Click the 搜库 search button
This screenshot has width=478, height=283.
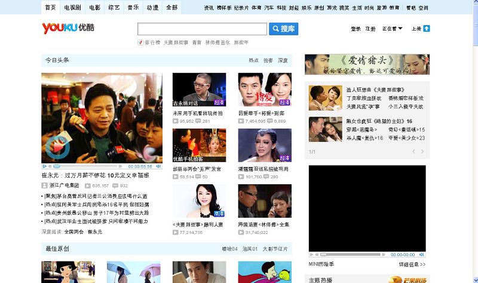coord(283,29)
